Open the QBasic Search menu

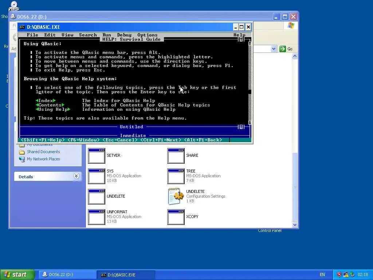[x=88, y=35]
